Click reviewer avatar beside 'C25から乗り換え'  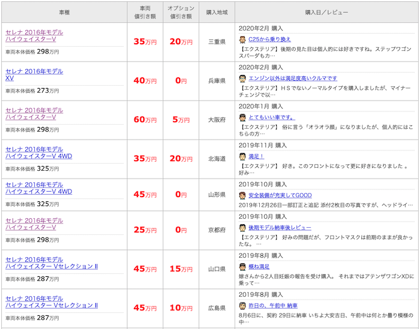(242, 40)
